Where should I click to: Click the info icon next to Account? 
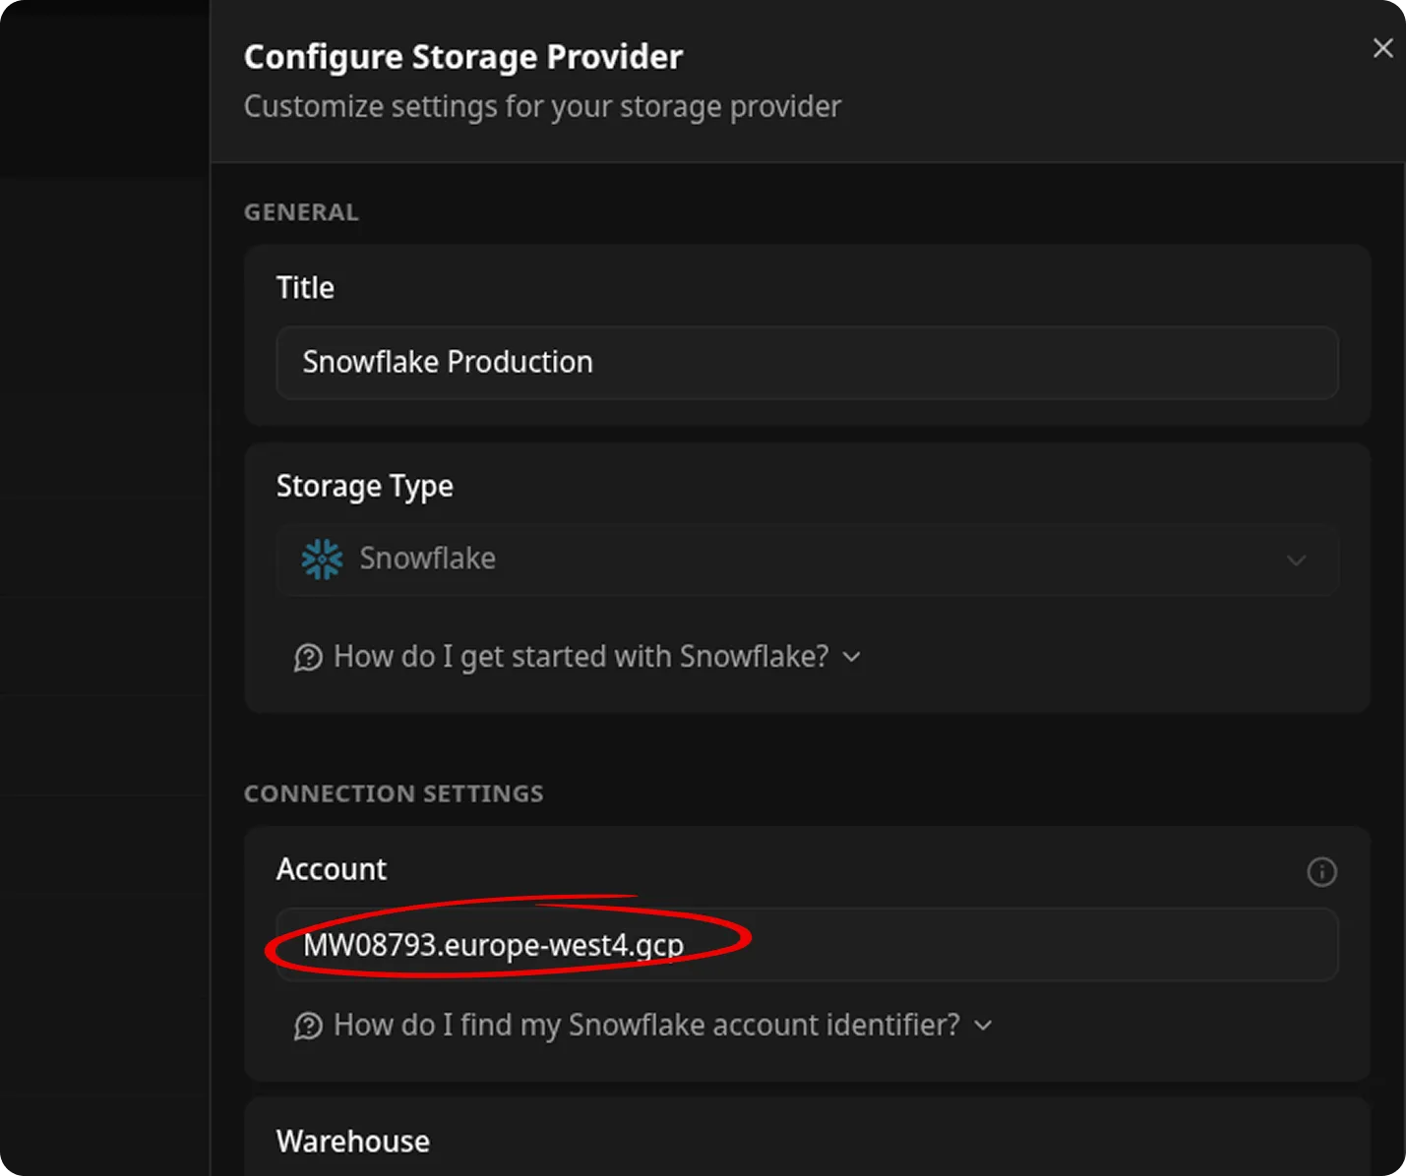pyautogui.click(x=1321, y=872)
